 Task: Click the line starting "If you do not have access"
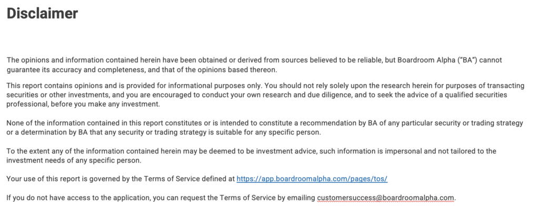232,198
